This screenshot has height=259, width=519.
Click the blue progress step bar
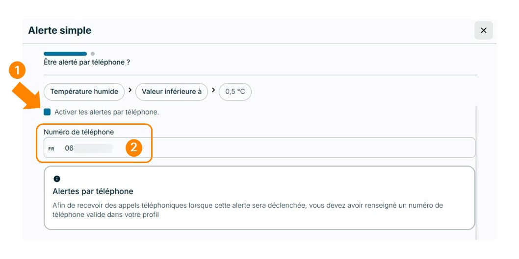(x=65, y=53)
